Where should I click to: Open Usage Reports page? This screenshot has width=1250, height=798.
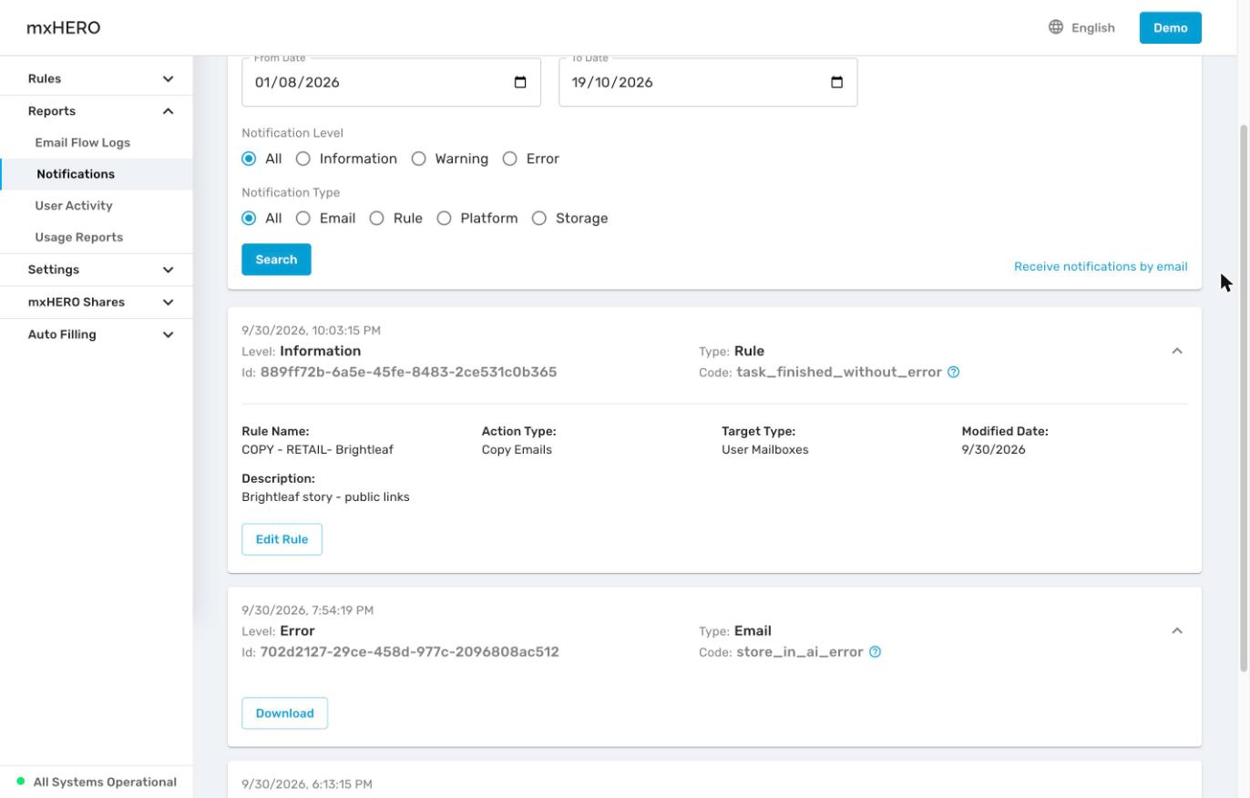pos(78,237)
